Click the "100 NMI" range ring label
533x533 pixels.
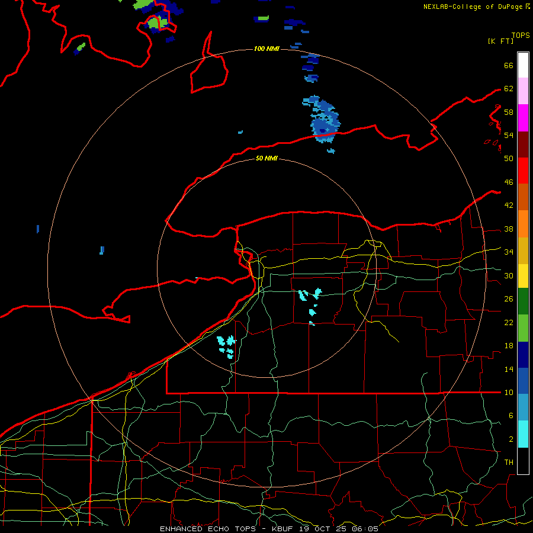pos(266,49)
